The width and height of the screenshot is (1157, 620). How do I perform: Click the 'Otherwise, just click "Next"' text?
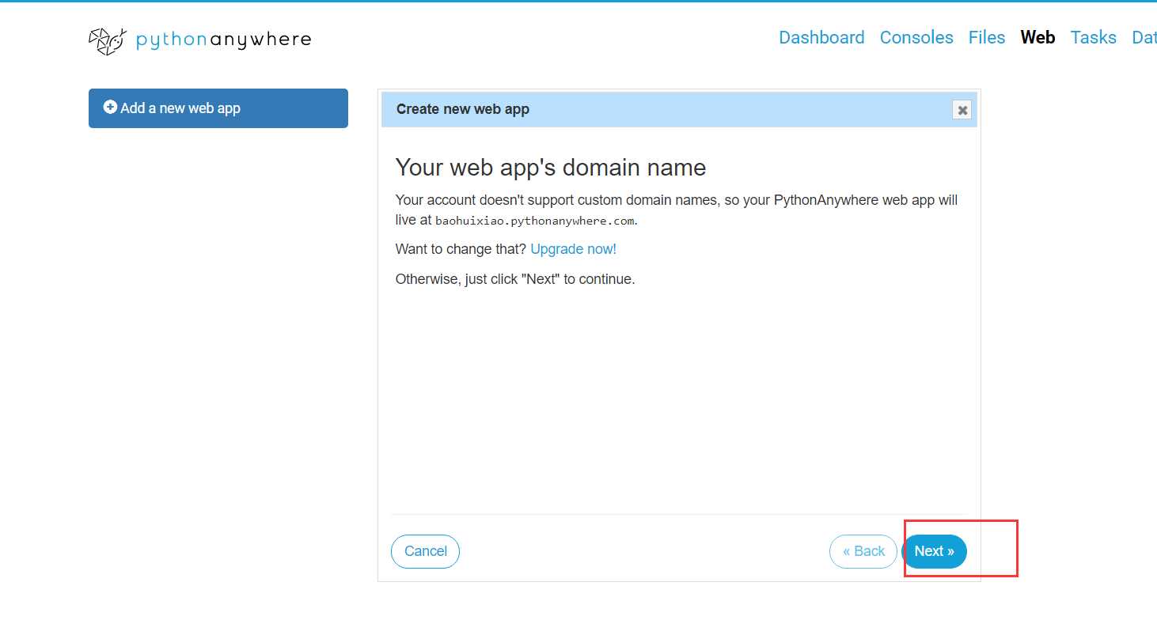click(515, 279)
